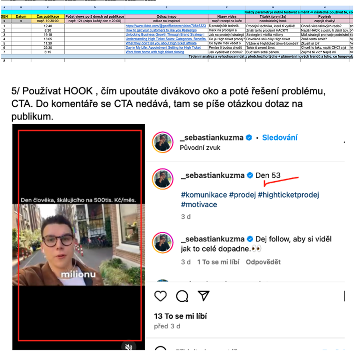This screenshot has height=360, width=356.
Task: Like the post with the heart icon
Action: click(x=160, y=296)
